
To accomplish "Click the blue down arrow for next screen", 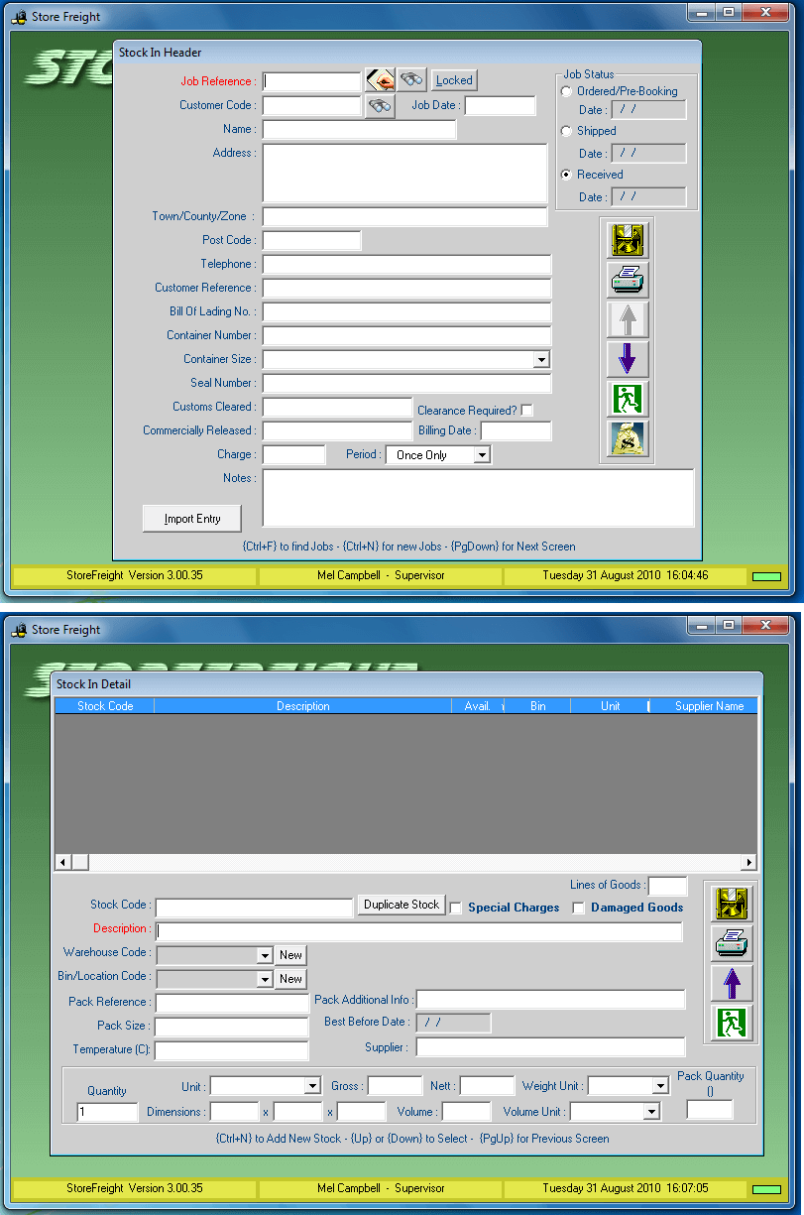I will pyautogui.click(x=628, y=359).
